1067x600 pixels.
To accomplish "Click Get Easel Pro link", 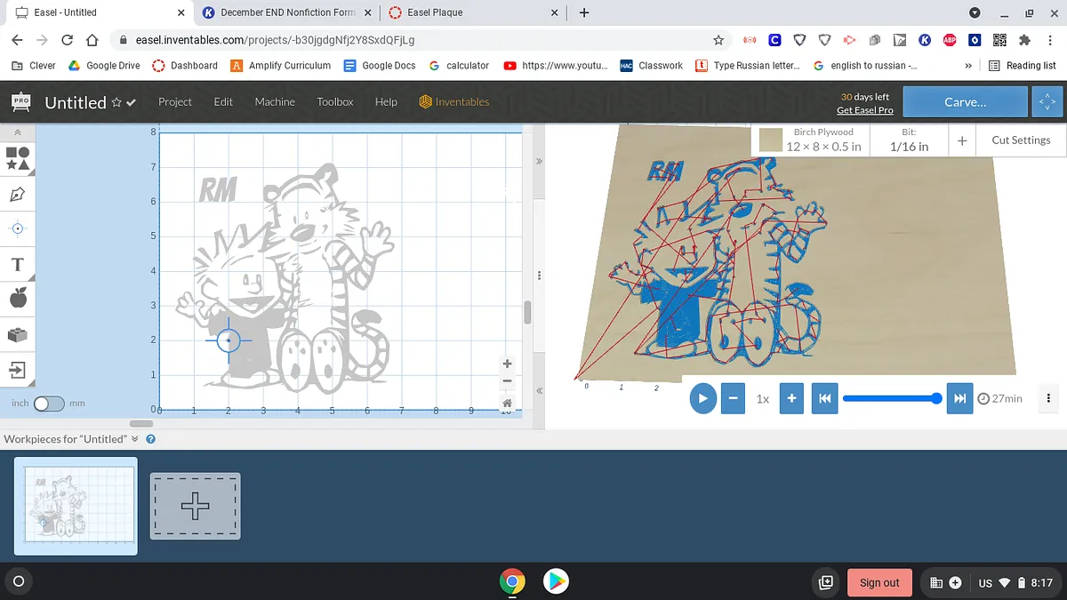I will point(864,110).
